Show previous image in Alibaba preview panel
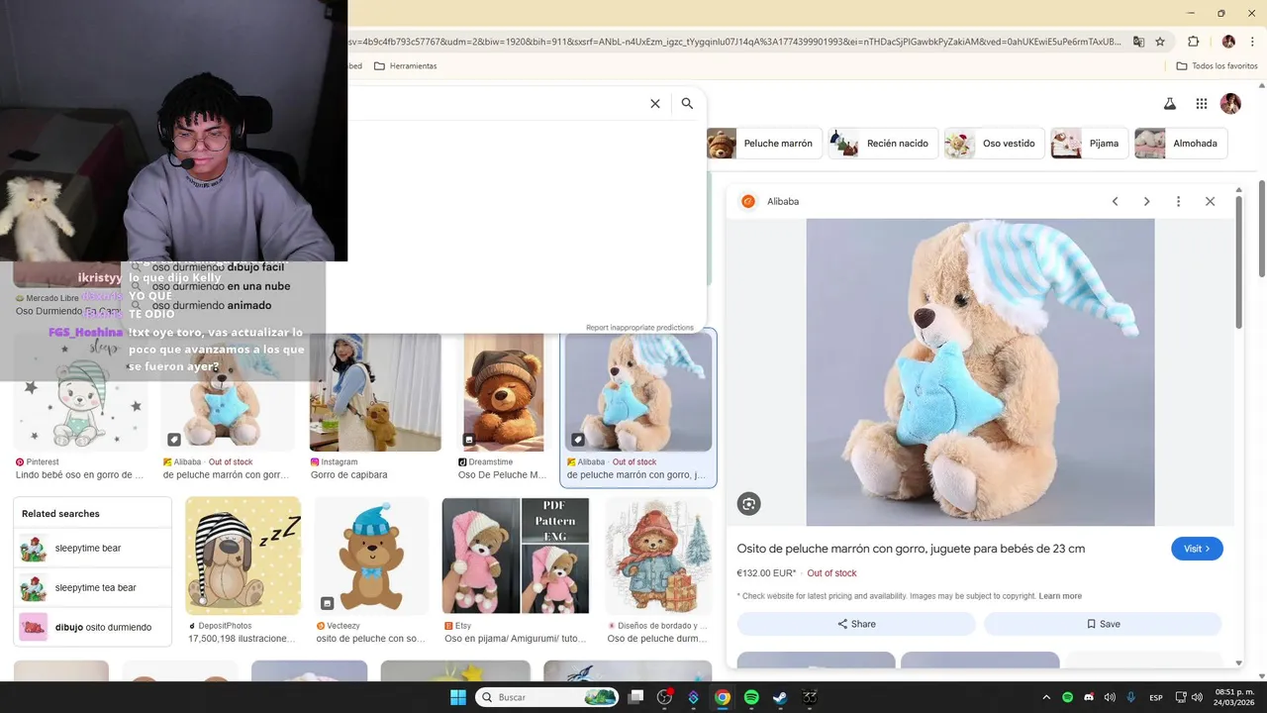1267x713 pixels. click(x=1115, y=201)
